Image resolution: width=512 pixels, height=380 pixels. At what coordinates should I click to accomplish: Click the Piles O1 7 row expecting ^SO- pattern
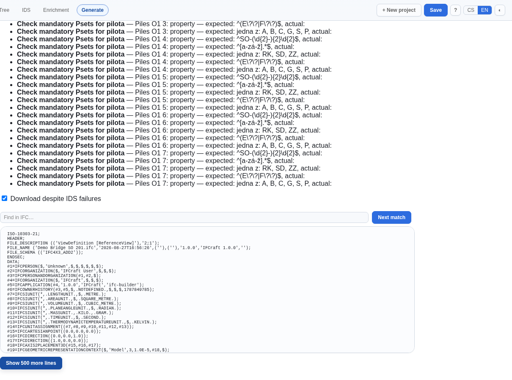point(170,153)
